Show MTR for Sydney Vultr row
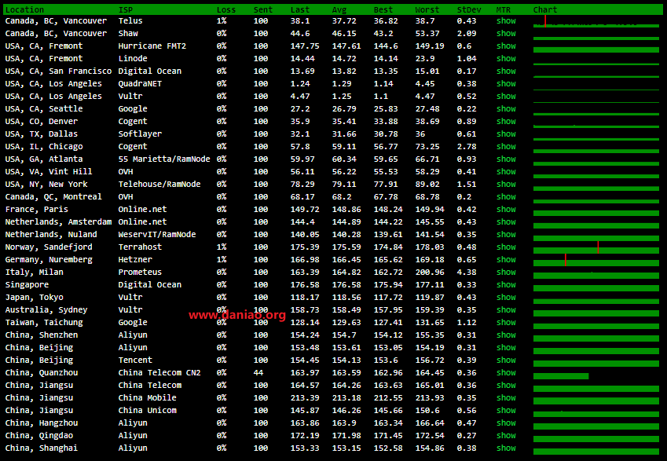667x461 pixels. tap(506, 309)
